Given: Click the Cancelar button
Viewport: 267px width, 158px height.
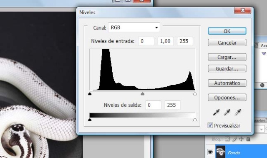Looking at the screenshot, I should point(227,43).
